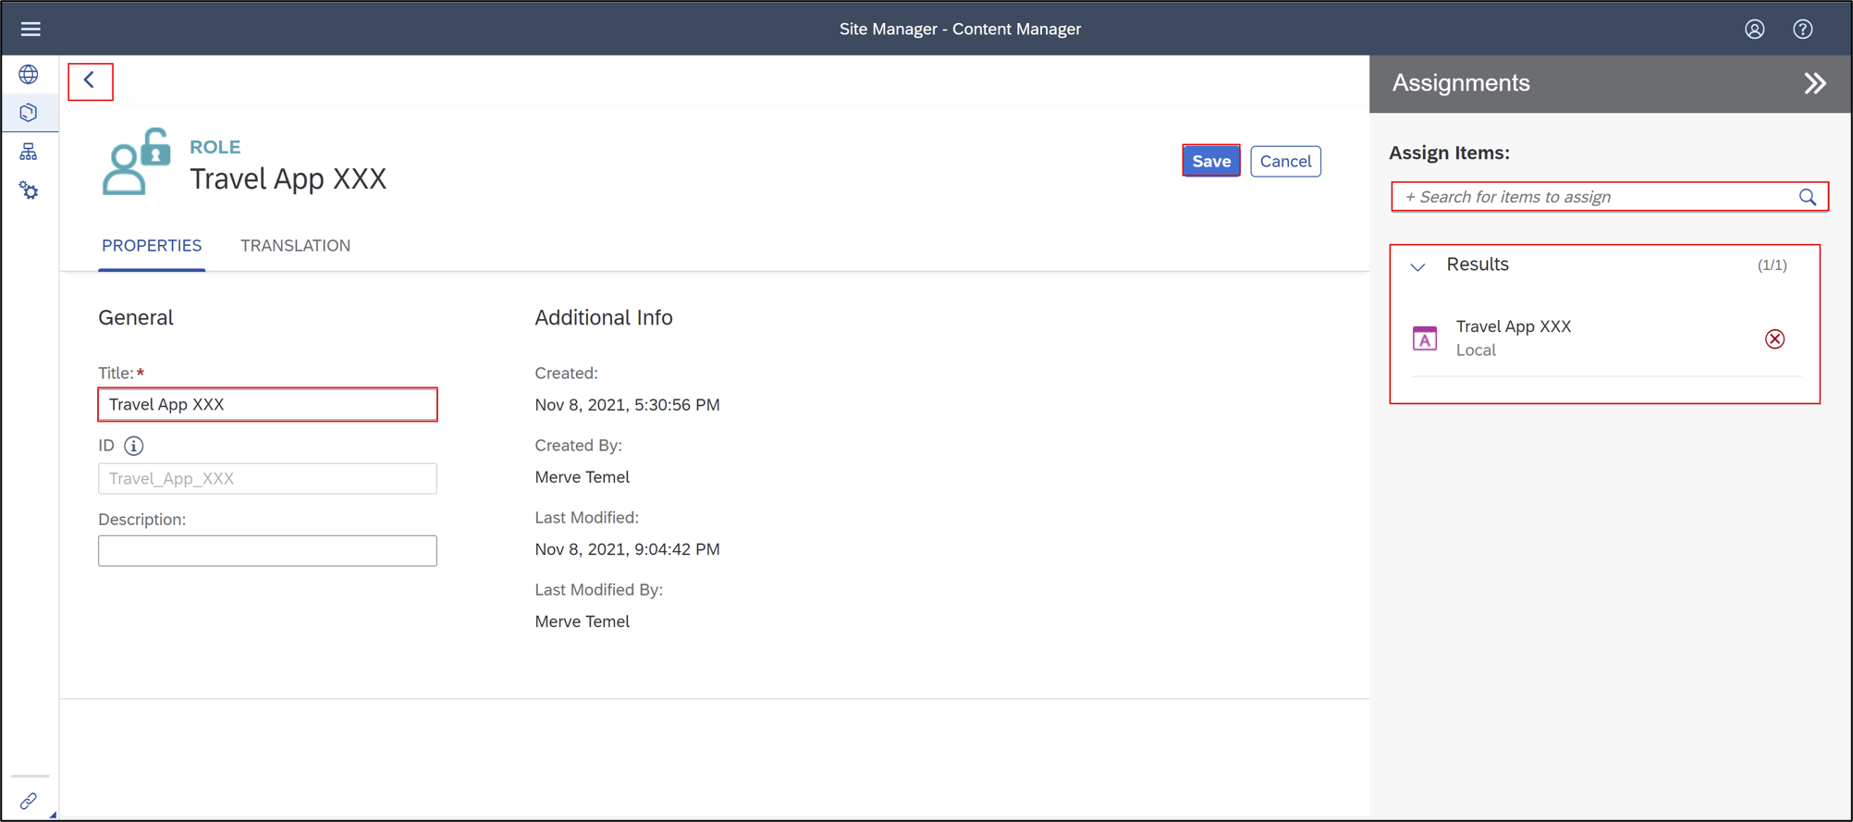Click the ID information icon
This screenshot has width=1853, height=822.
tap(134, 446)
